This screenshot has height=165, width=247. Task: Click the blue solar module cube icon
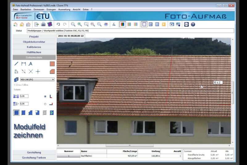click(x=16, y=80)
